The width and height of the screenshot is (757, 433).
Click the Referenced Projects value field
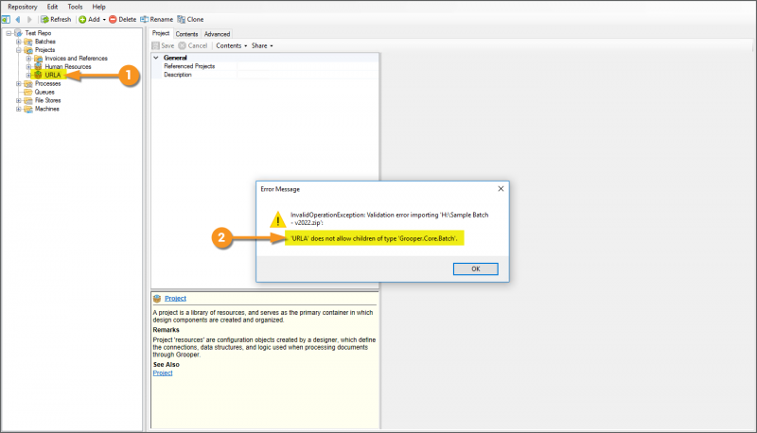[x=308, y=66]
